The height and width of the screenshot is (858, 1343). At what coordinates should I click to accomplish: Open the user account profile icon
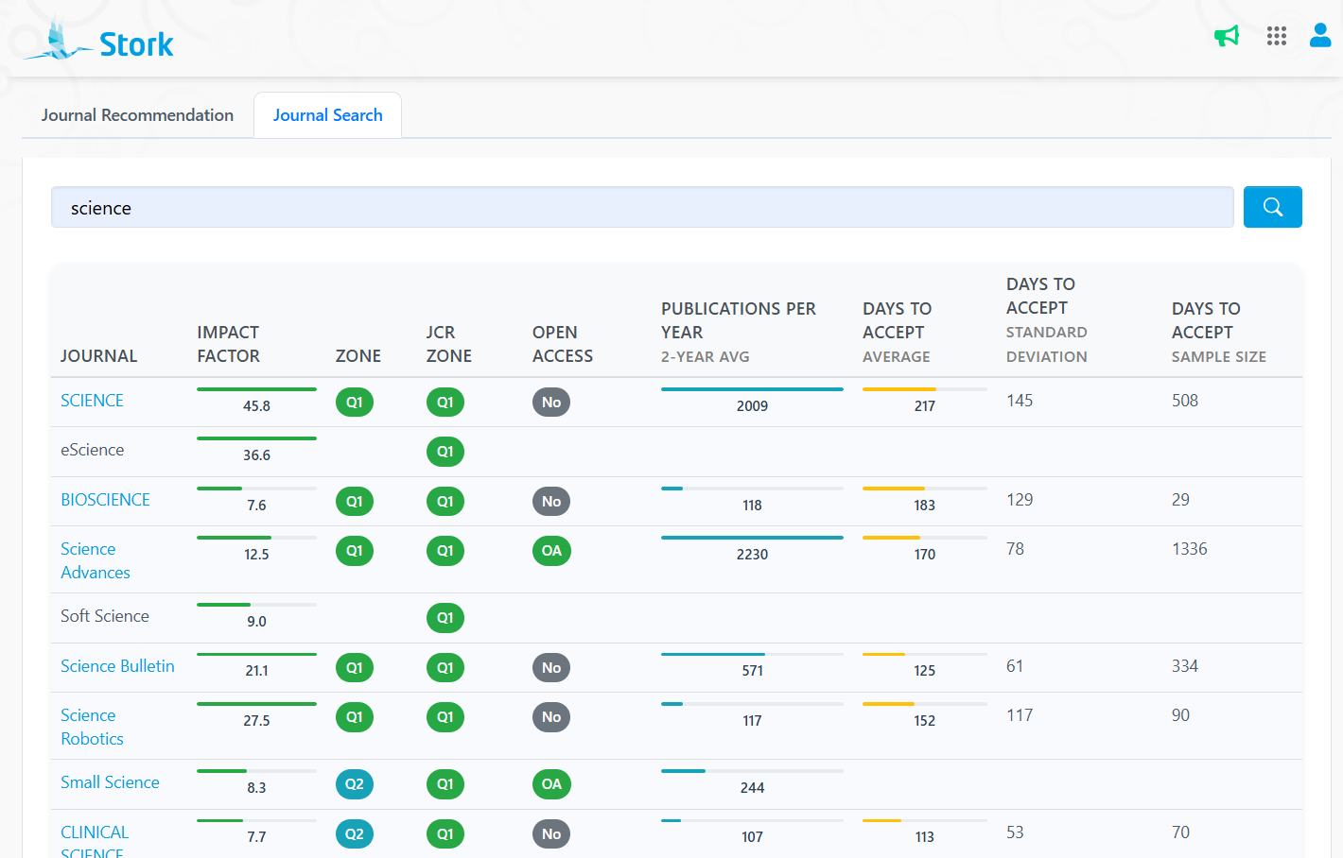[1319, 36]
